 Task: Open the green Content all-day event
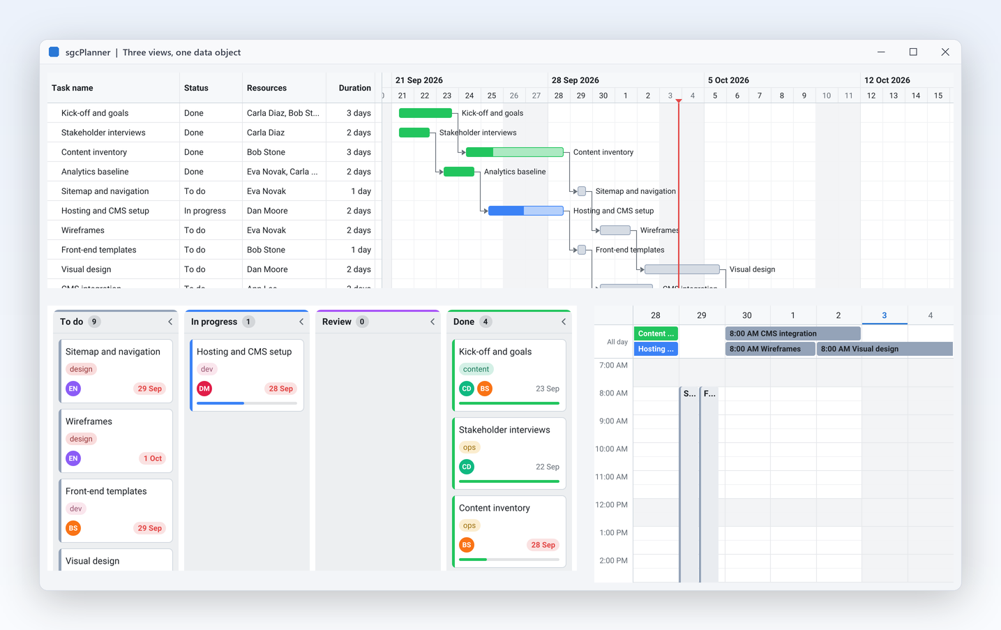[x=656, y=333]
